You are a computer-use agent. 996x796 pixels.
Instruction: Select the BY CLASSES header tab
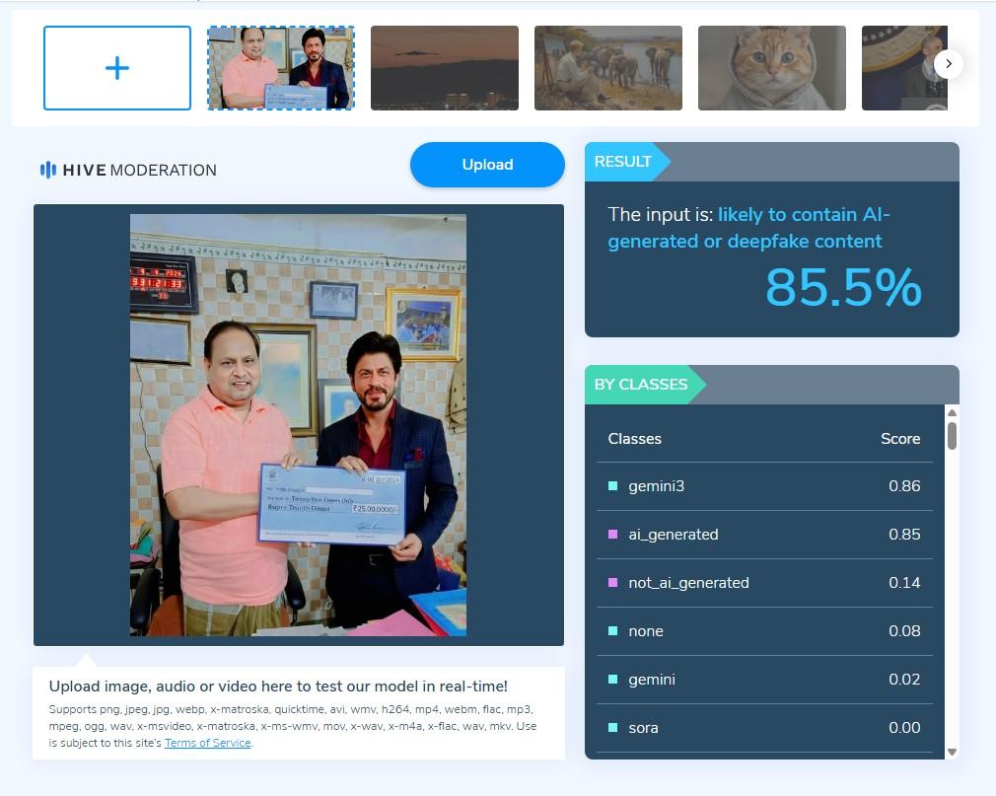pyautogui.click(x=641, y=385)
